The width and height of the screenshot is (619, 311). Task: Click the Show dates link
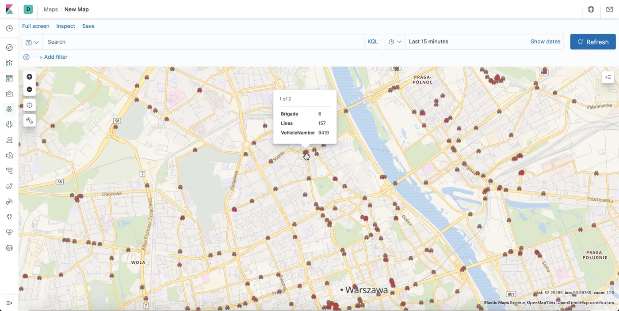546,41
